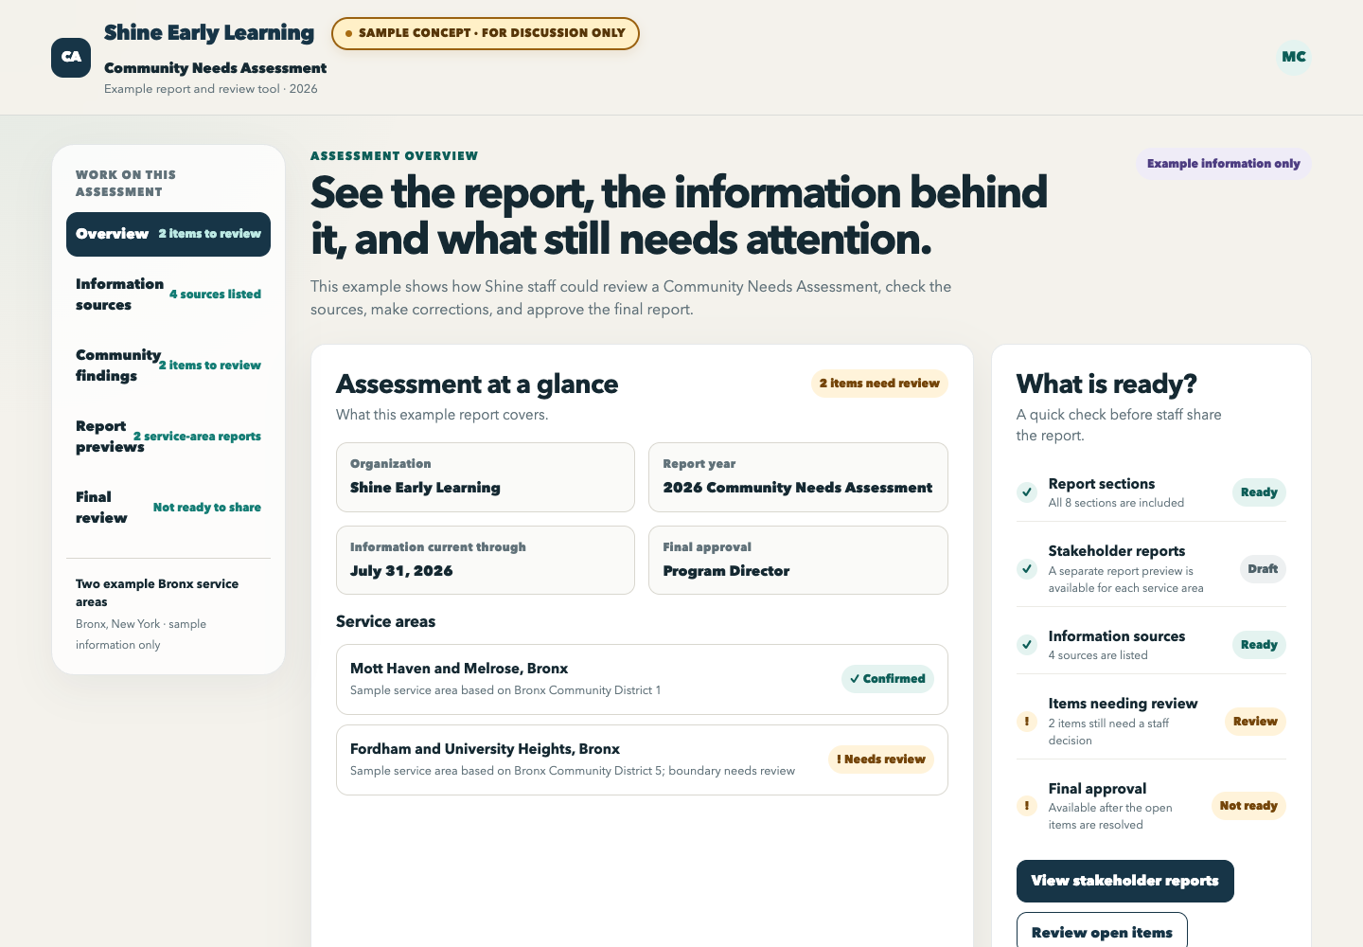Viewport: 1363px width, 947px height.
Task: Click checkmark icon beside Information sources
Action: [1027, 645]
